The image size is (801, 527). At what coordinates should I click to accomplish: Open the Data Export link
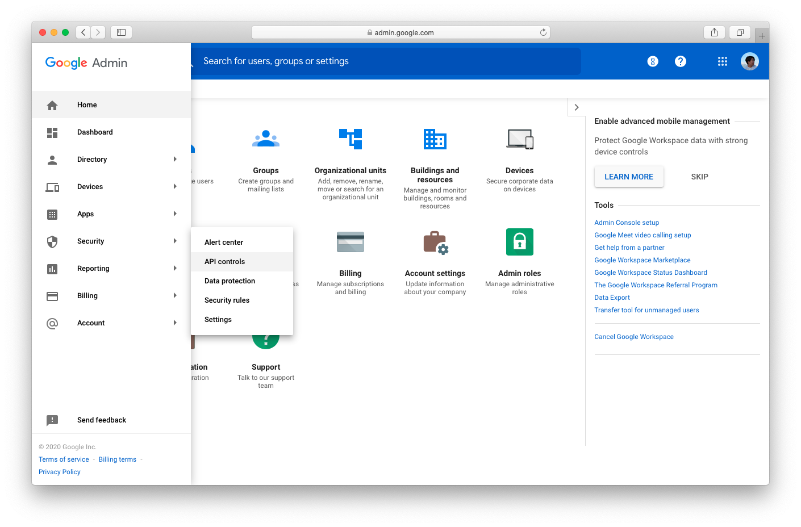612,298
